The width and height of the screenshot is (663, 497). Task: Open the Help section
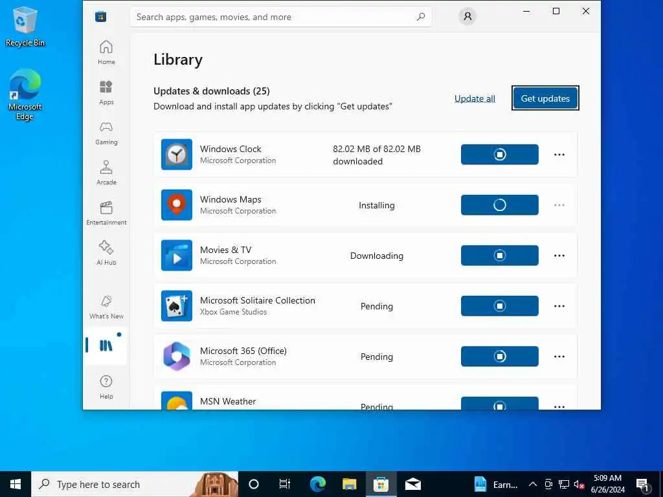click(106, 387)
